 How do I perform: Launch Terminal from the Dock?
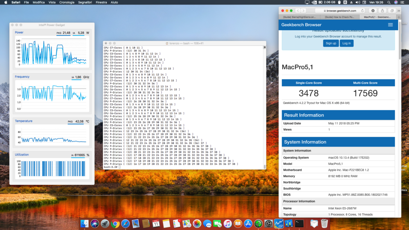[x=299, y=224]
